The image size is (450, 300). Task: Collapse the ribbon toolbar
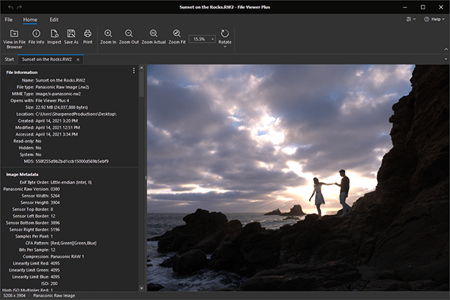(446, 49)
